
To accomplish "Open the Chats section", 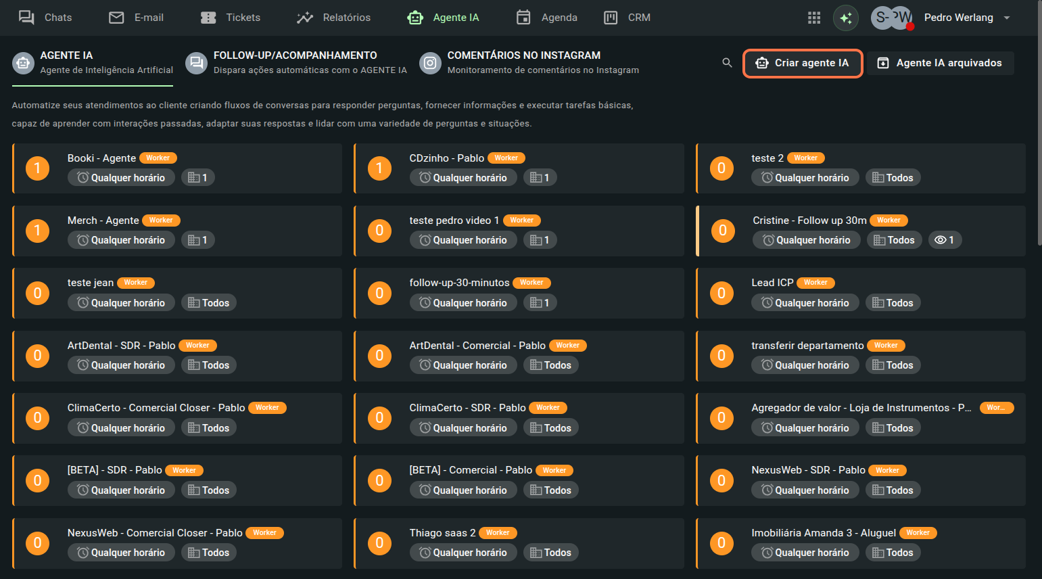I will 45,18.
